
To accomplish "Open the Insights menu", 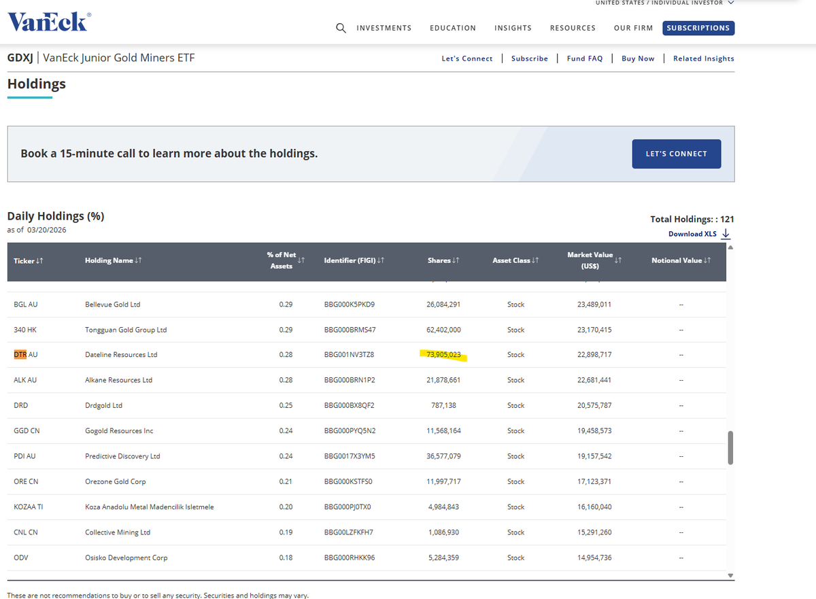I will (513, 29).
